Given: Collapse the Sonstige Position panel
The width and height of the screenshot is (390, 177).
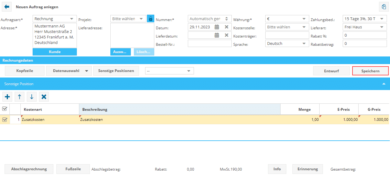Looking at the screenshot, I should point(384,84).
